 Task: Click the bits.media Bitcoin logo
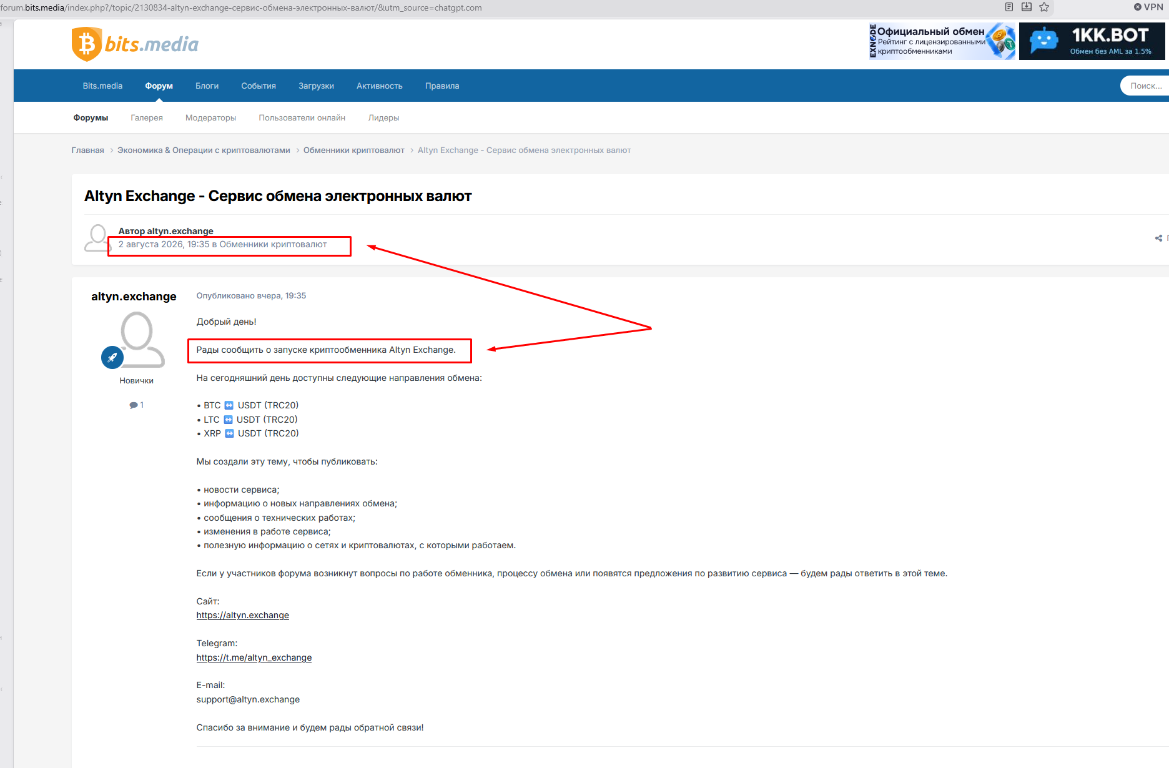click(135, 44)
